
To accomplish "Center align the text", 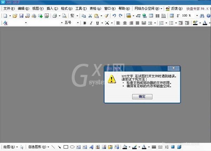I will point(125,23).
